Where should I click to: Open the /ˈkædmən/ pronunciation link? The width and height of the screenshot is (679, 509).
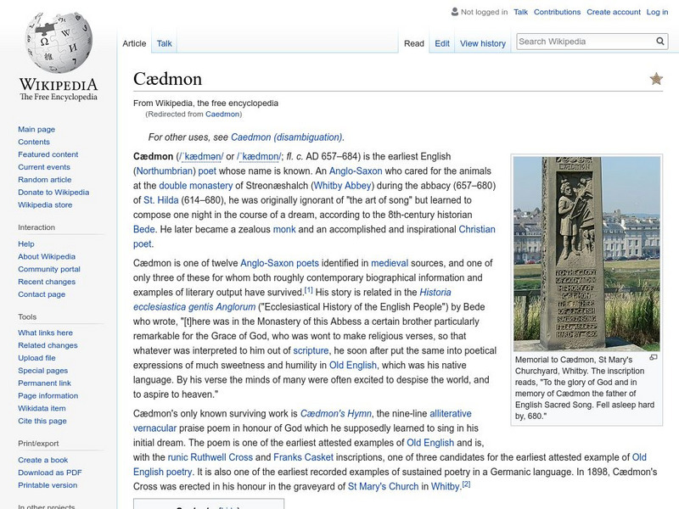[x=201, y=156]
